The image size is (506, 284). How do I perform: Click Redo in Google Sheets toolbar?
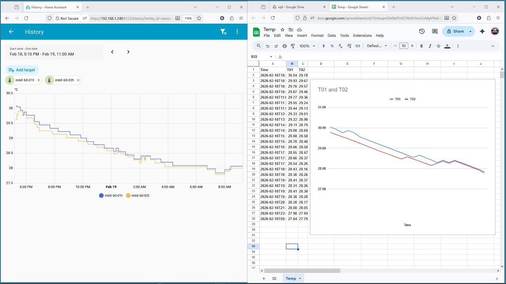click(x=276, y=46)
